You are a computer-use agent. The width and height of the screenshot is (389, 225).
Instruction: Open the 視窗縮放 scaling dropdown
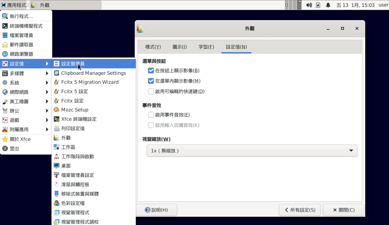coord(252,151)
